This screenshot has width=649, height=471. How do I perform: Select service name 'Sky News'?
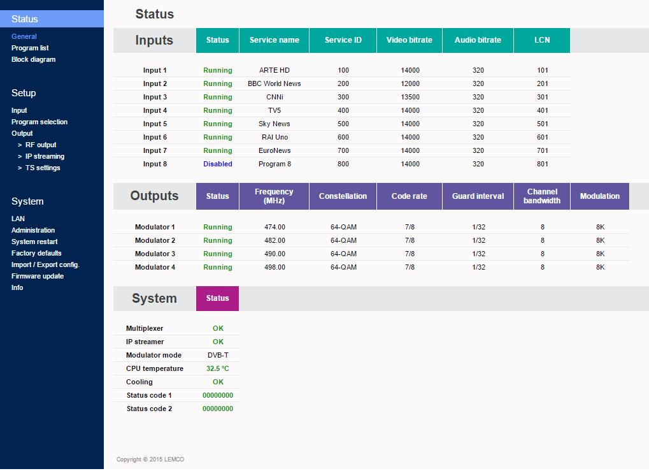click(x=275, y=124)
